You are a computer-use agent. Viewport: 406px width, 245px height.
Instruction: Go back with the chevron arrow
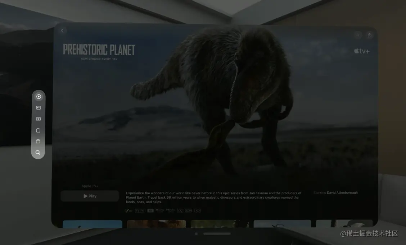pyautogui.click(x=62, y=31)
